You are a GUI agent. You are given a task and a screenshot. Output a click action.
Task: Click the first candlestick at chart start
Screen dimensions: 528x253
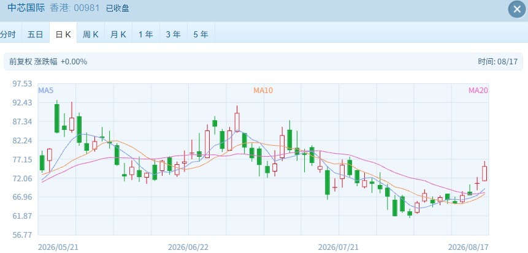tap(42, 162)
